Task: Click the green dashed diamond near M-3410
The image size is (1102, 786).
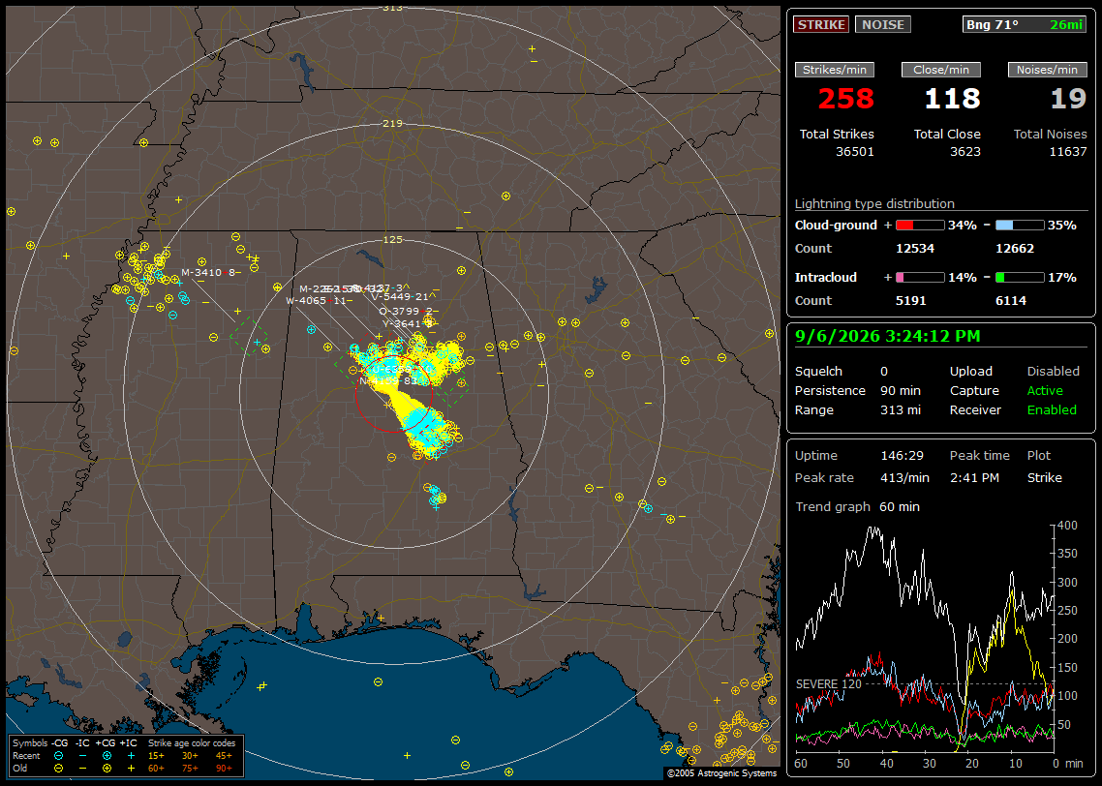Action: click(x=249, y=335)
